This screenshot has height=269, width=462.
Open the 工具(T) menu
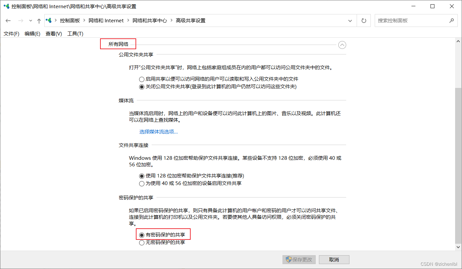75,34
